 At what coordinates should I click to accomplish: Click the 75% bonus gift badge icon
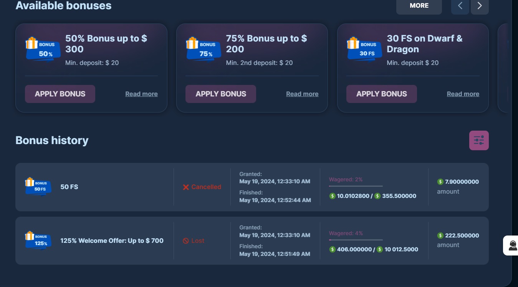pos(203,49)
